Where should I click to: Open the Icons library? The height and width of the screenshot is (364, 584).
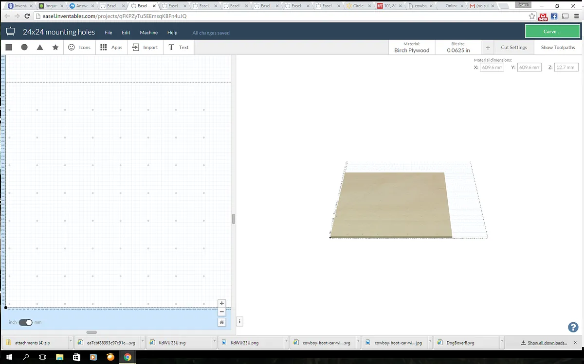point(79,47)
